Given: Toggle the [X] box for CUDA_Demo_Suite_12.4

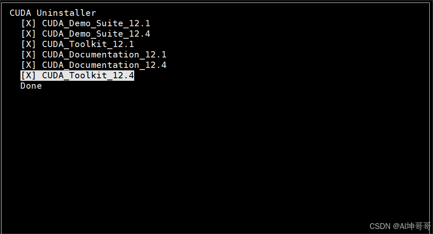Looking at the screenshot, I should coord(28,34).
